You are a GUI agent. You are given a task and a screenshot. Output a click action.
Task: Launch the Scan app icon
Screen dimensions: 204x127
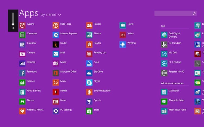tap(89, 63)
